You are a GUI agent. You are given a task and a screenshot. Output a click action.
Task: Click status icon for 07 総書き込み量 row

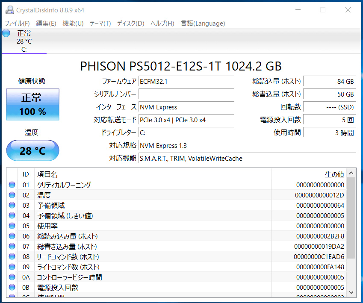(12, 246)
